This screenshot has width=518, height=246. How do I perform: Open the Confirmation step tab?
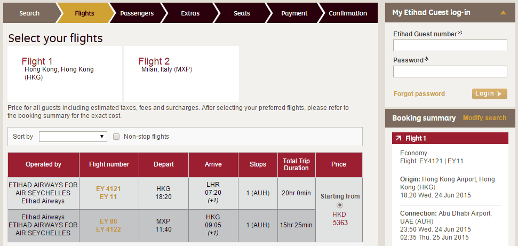(x=348, y=13)
